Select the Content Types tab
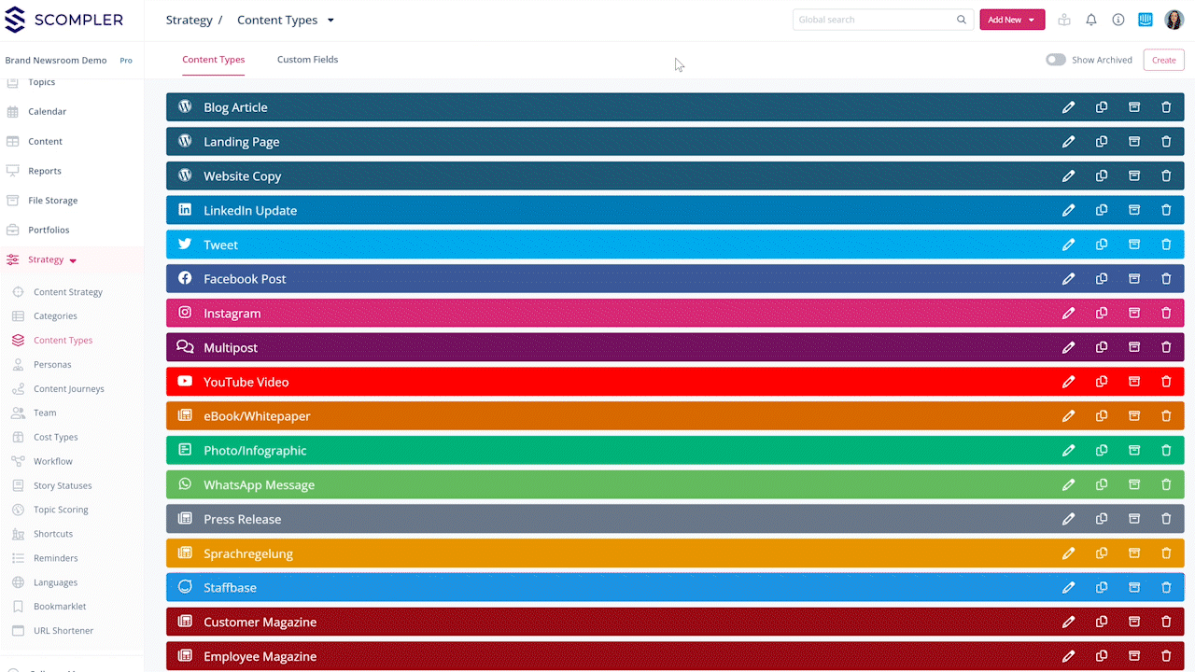This screenshot has height=672, width=1195. [214, 60]
